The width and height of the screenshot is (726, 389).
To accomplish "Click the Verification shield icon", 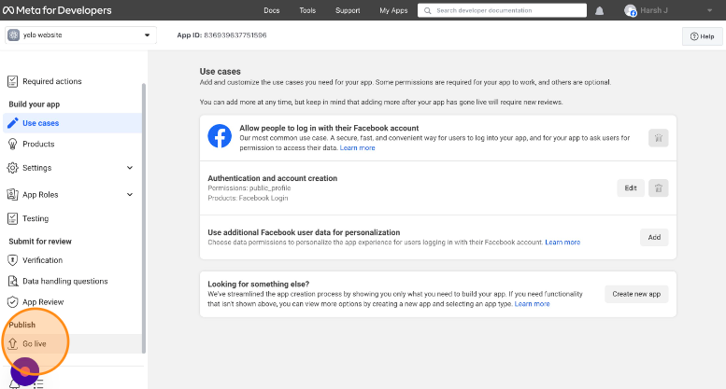I will click(12, 260).
